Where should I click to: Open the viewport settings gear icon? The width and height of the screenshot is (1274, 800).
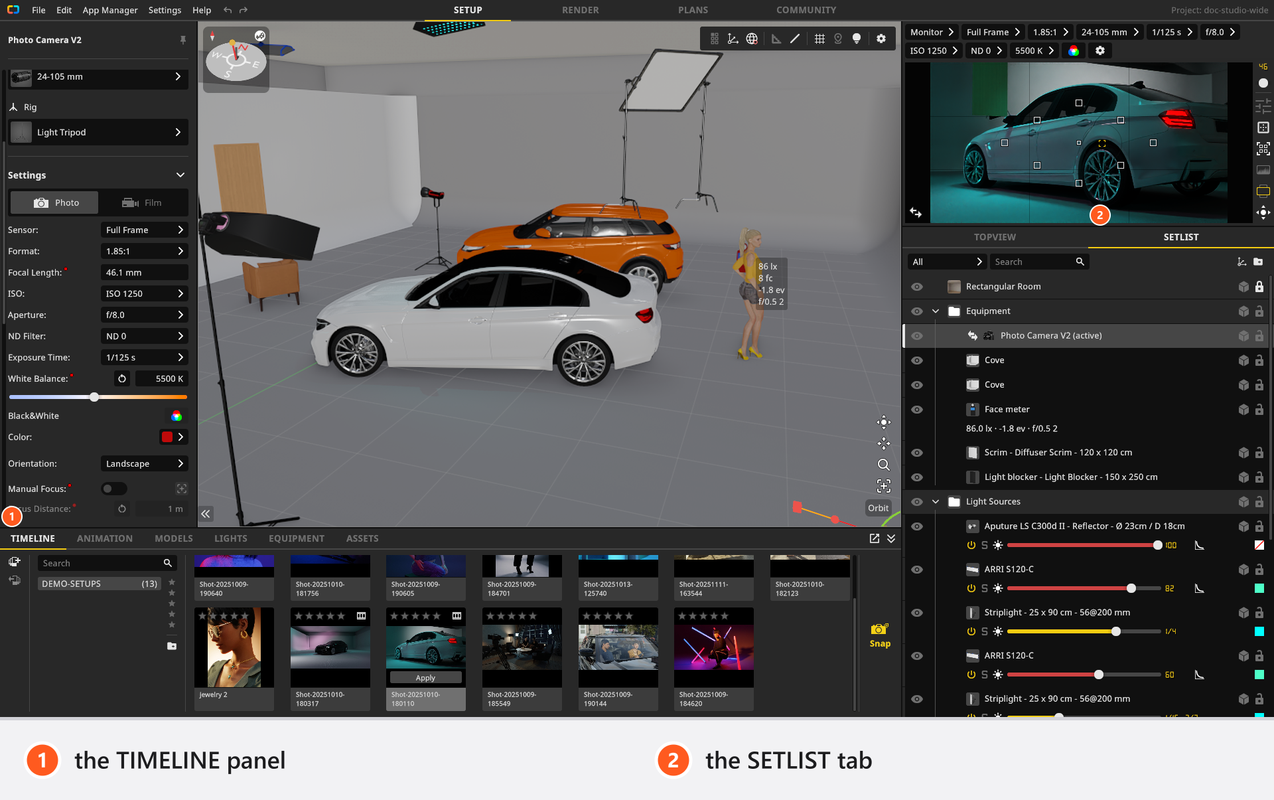tap(881, 39)
